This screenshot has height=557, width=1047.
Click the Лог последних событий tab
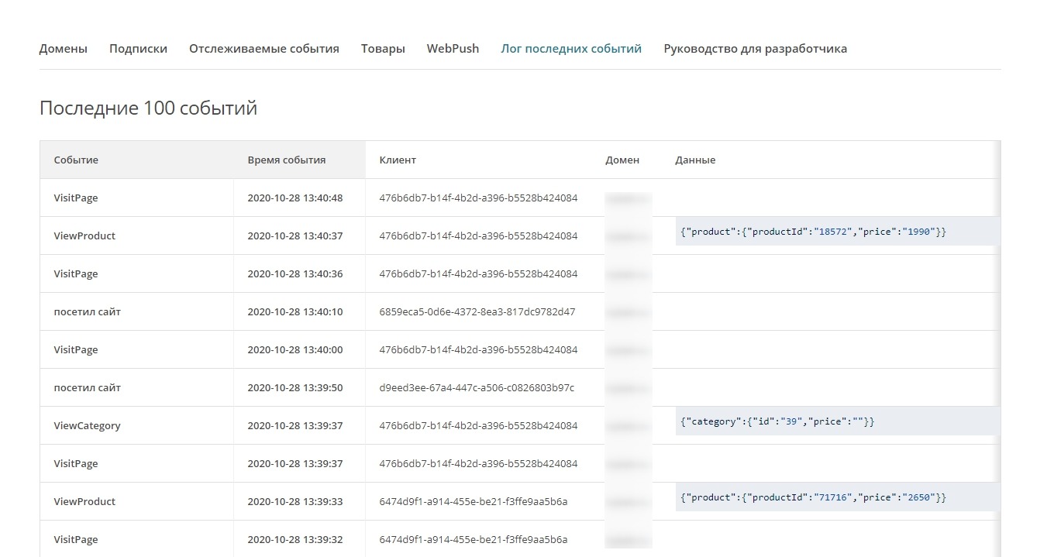click(x=570, y=48)
